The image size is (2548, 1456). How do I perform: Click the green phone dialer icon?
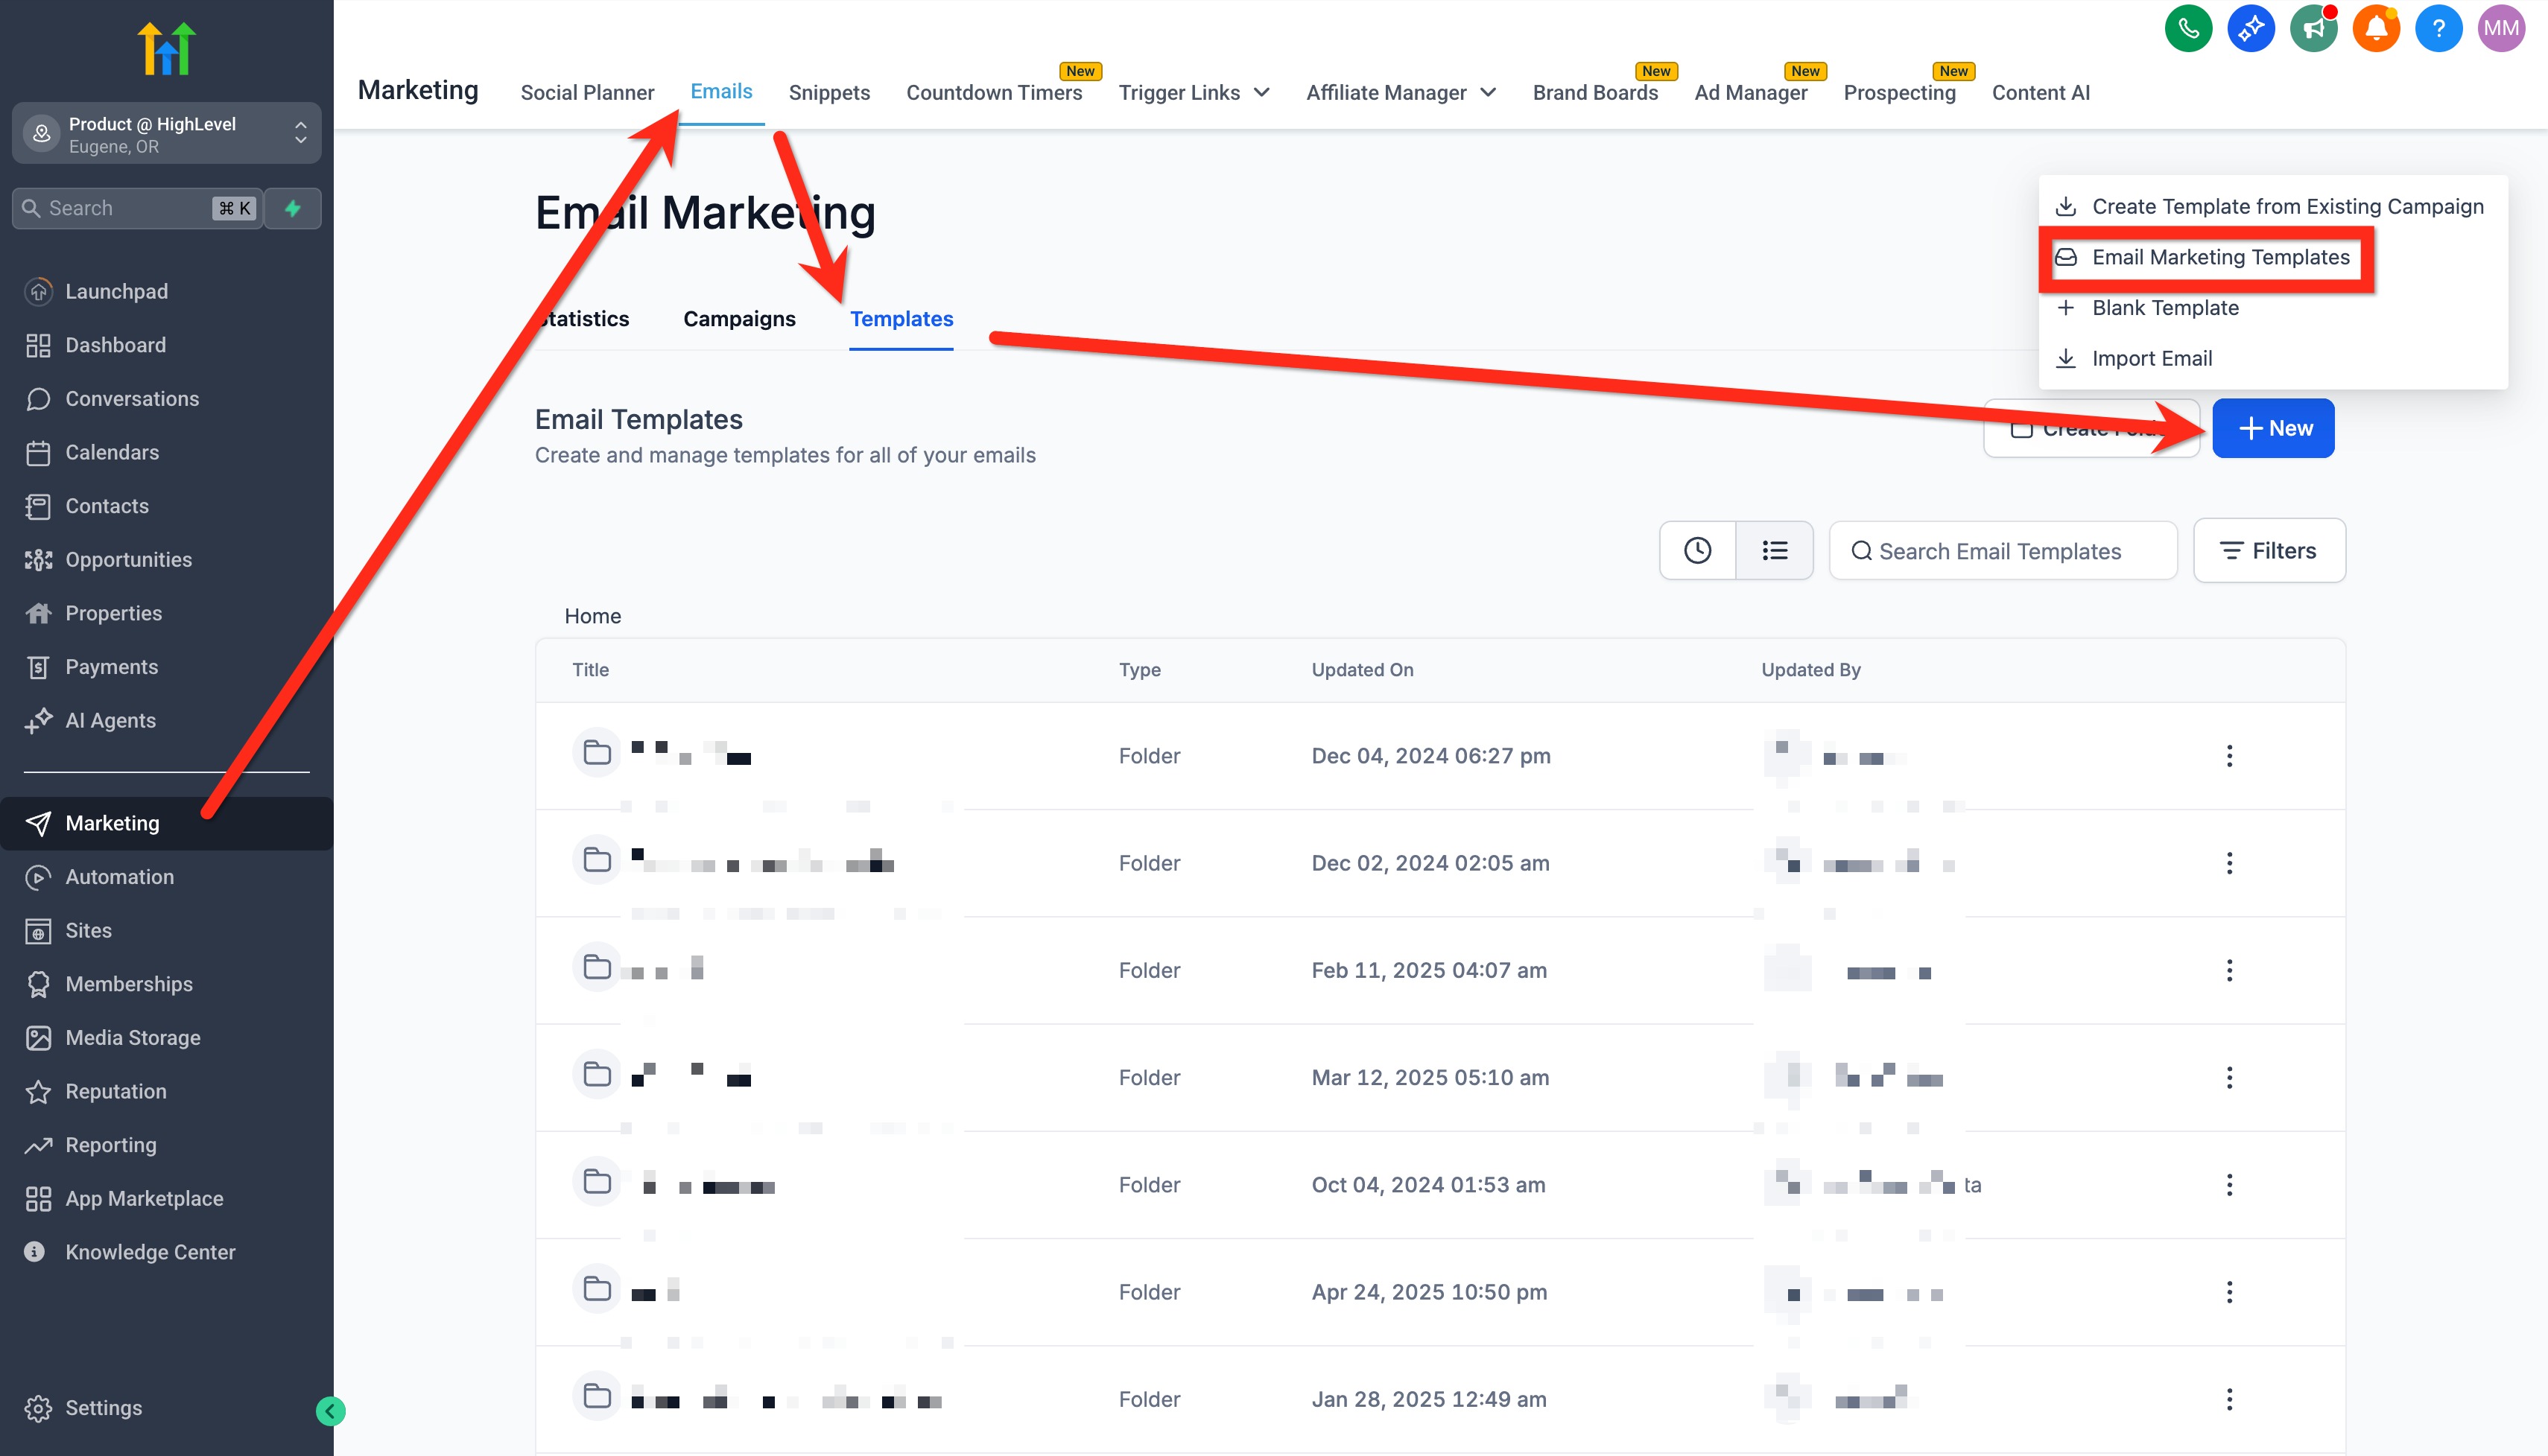[x=2188, y=28]
